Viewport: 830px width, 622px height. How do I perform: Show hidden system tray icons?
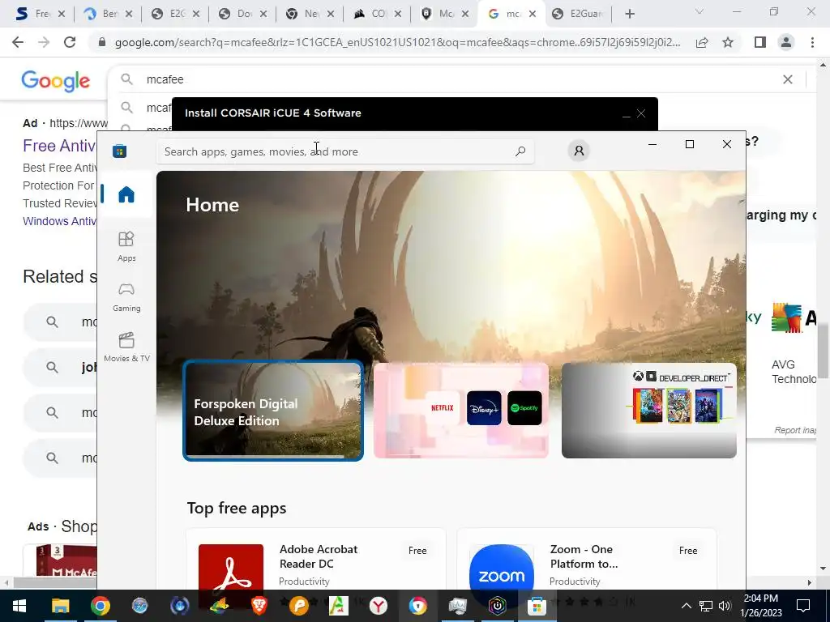pos(686,606)
